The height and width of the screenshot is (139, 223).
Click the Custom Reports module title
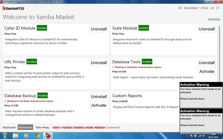pyautogui.click(x=127, y=96)
